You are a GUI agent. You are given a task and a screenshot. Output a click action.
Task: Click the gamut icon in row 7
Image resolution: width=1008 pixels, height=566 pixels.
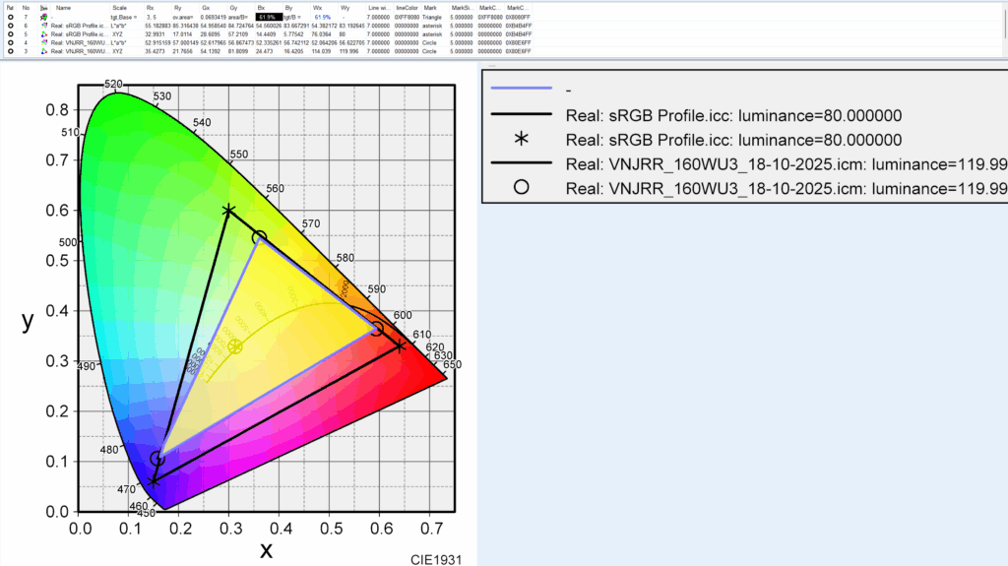click(x=43, y=18)
